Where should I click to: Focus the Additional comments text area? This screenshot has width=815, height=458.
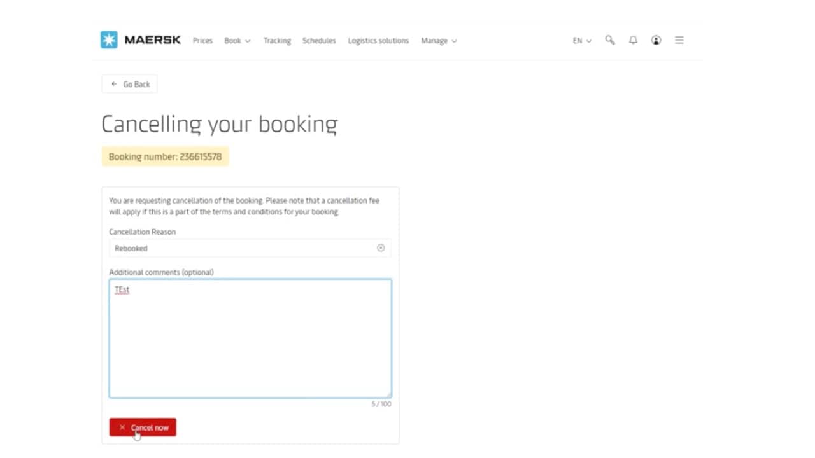click(x=250, y=338)
